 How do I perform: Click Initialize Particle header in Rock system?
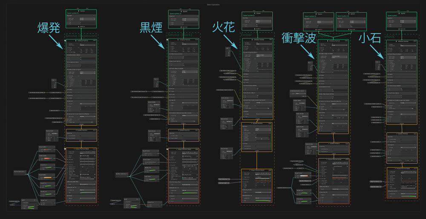(402, 42)
